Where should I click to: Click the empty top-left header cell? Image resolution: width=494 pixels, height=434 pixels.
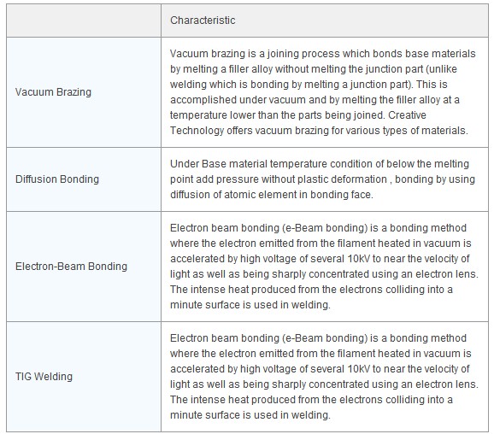[84, 21]
